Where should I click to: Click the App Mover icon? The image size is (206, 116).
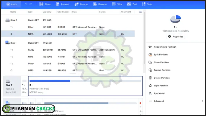click(x=150, y=93)
